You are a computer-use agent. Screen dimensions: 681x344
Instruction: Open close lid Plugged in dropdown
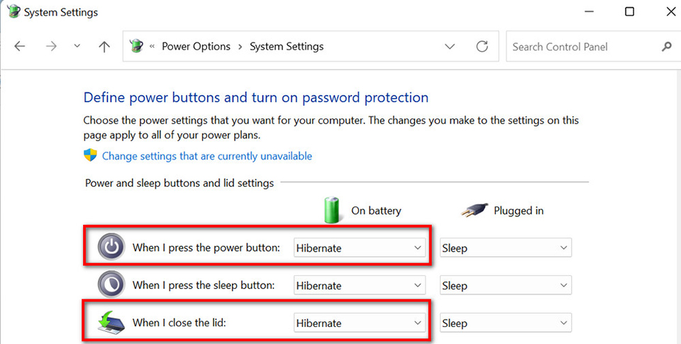(x=505, y=323)
